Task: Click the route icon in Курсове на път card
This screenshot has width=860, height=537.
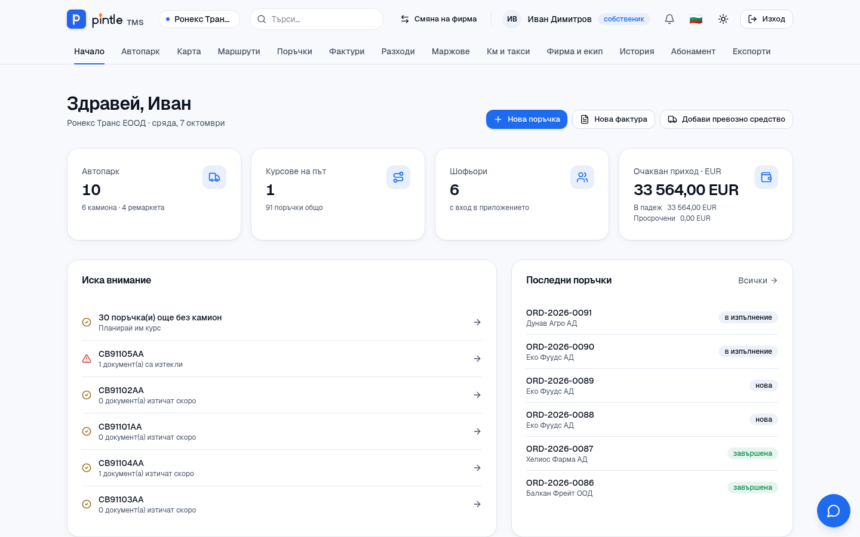Action: (398, 177)
